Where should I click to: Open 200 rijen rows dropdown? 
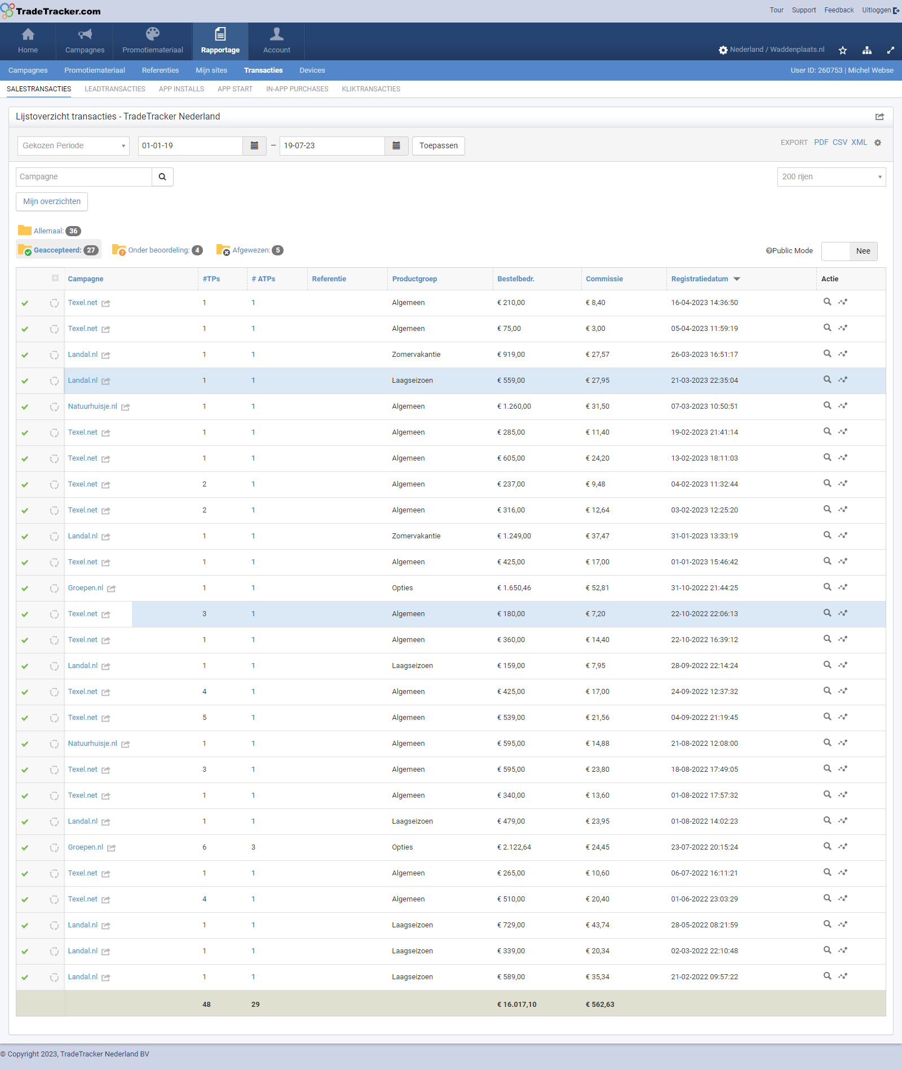832,177
